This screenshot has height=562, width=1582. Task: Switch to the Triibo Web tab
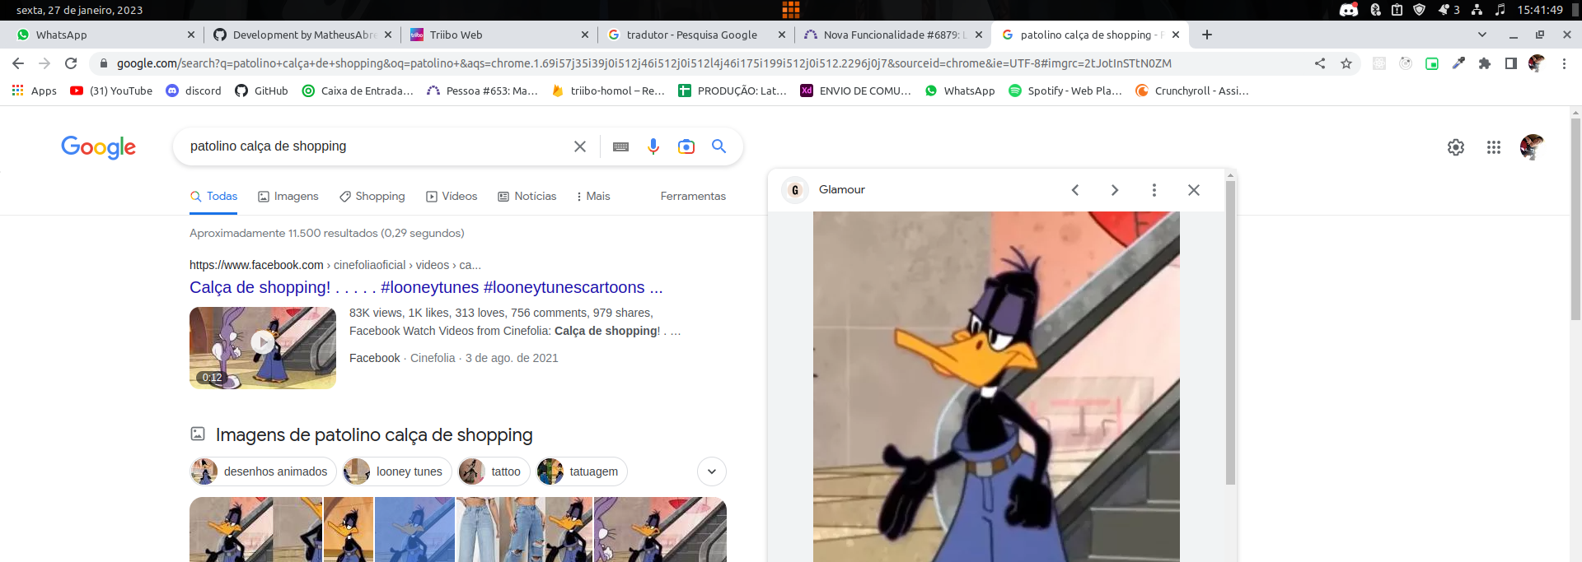(x=499, y=35)
